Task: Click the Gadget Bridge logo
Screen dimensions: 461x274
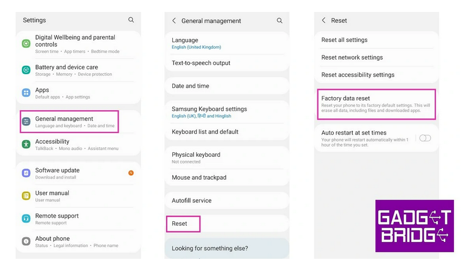Action: [414, 226]
